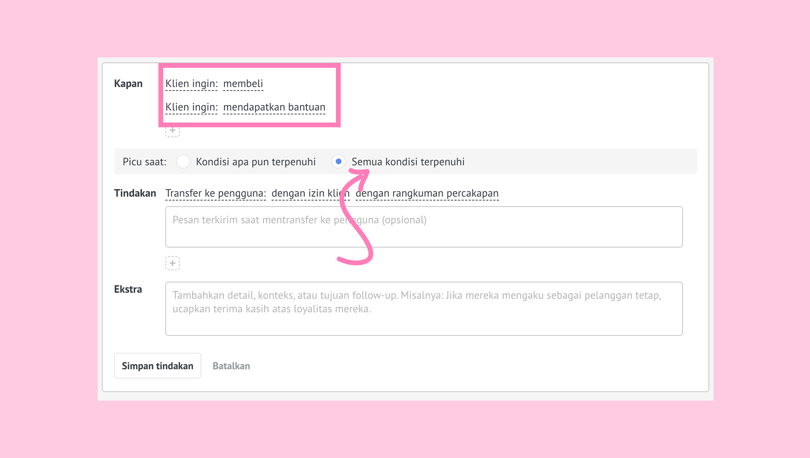Open the first 'Klien ingin:' condition dropdown

191,84
